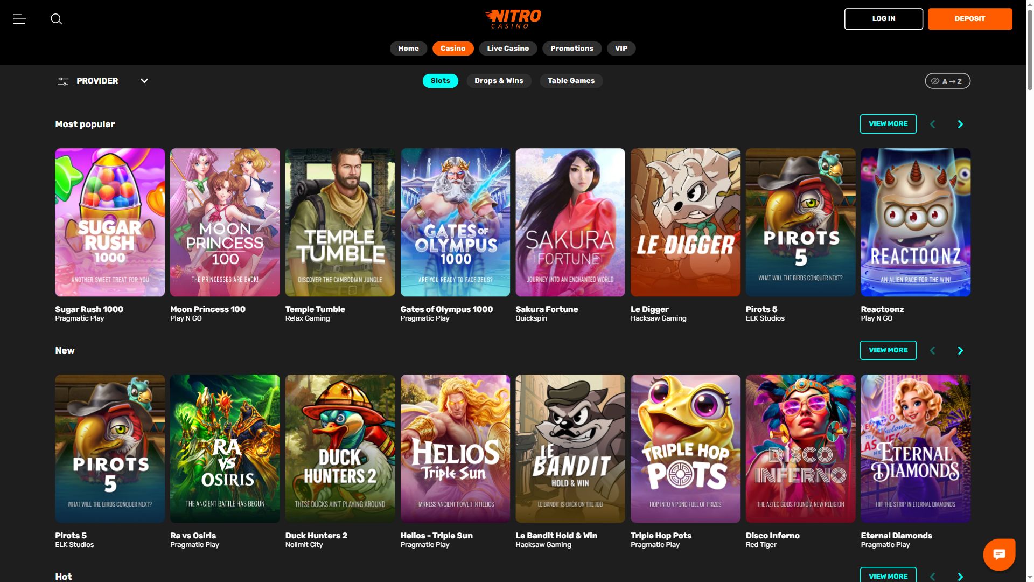Click the 'Le Digger' title text
Screen dimensions: 1034x582
[649, 309]
